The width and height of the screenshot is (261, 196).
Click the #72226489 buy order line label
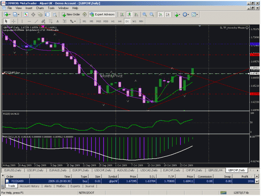pyautogui.click(x=12, y=73)
